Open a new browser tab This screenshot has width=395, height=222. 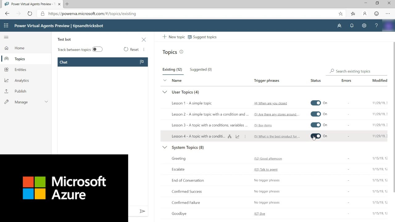tap(67, 4)
